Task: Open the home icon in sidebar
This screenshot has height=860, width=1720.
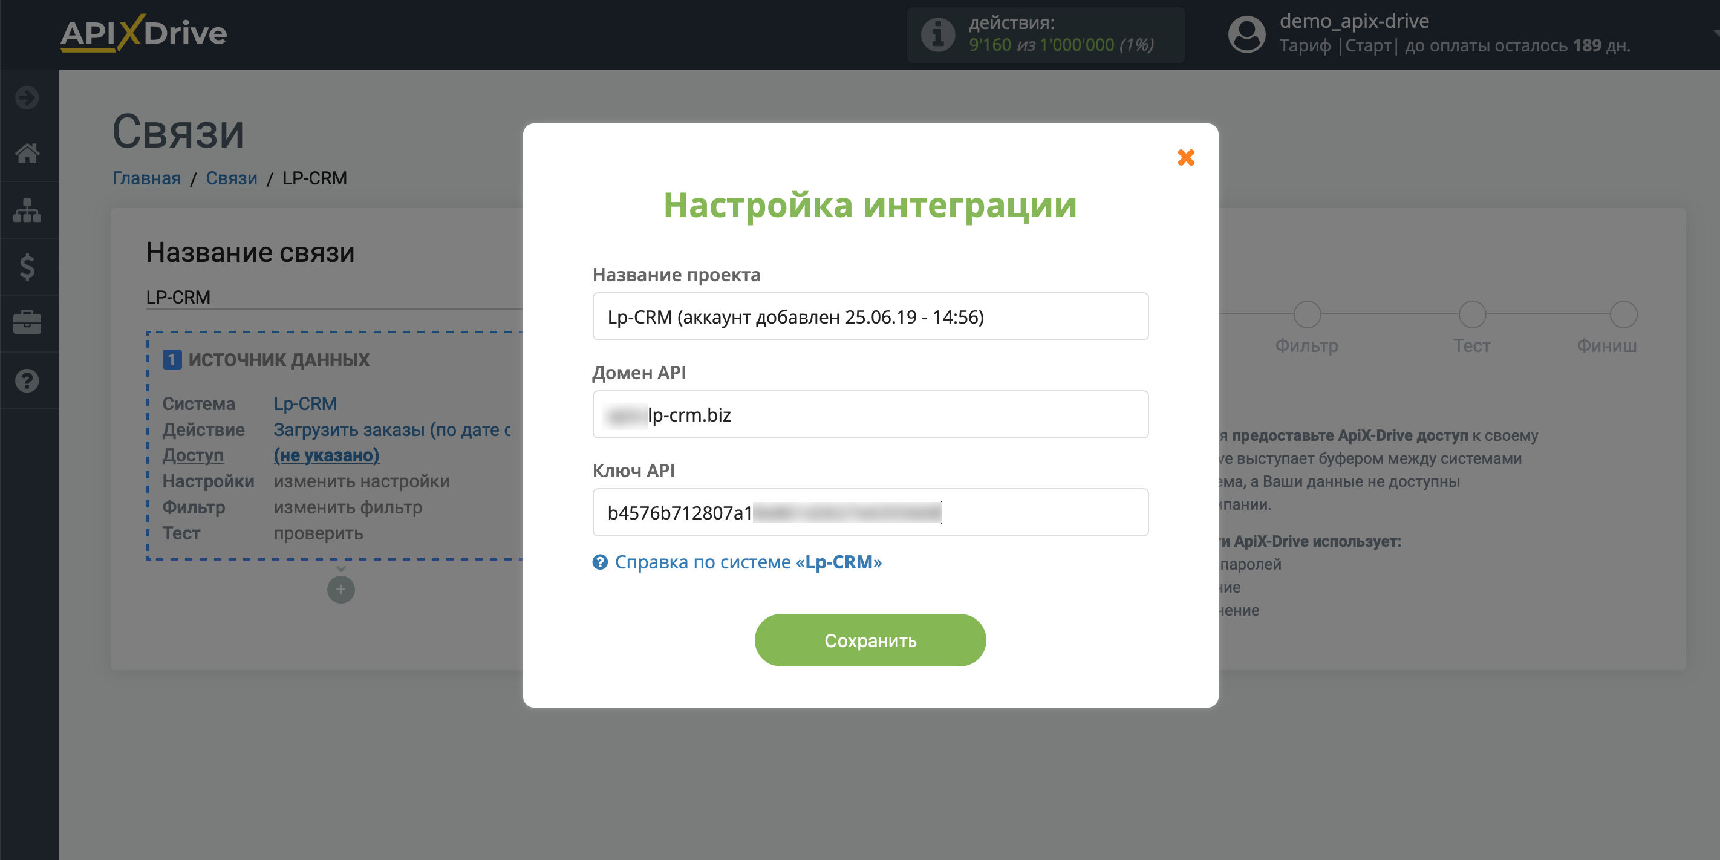Action: (27, 154)
